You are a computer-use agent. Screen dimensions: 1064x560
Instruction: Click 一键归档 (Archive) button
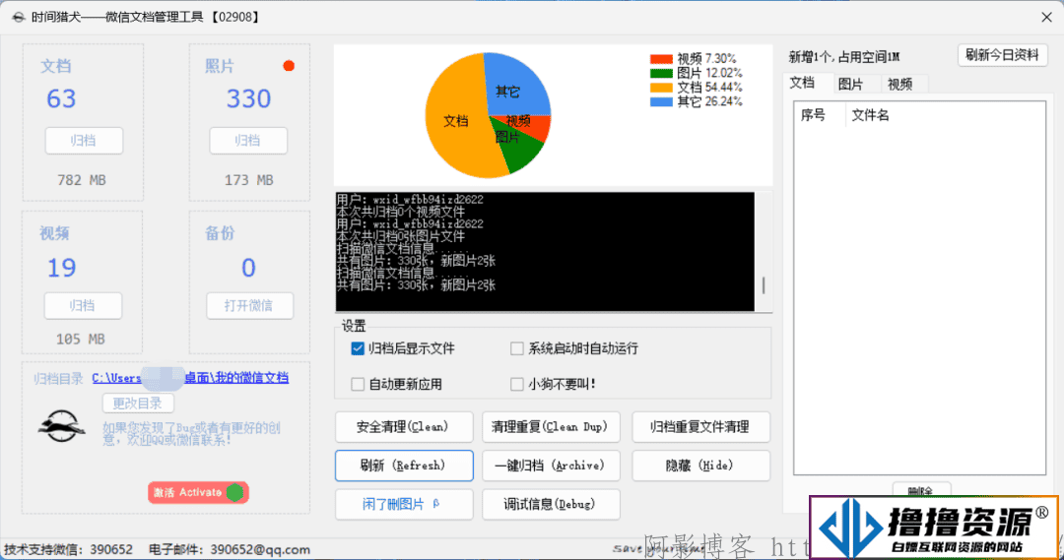(551, 466)
